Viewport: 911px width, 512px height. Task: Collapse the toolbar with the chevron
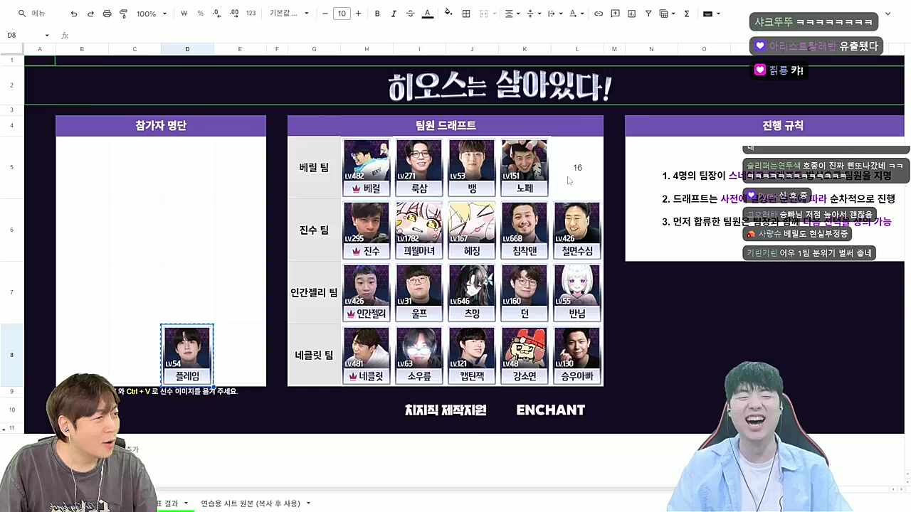(888, 14)
